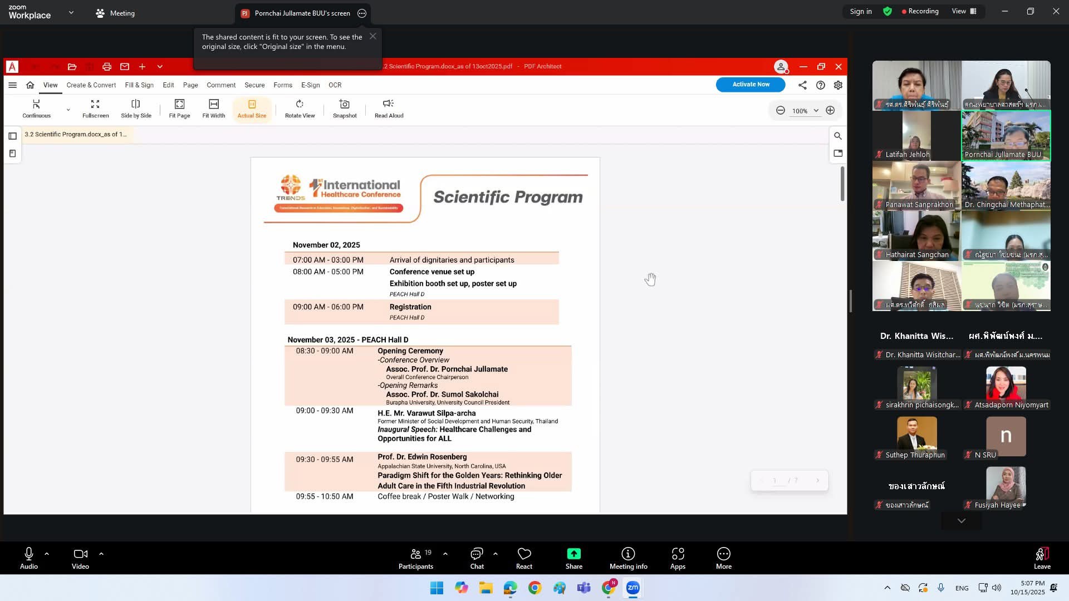Open the 100% zoom level dropdown
Image resolution: width=1069 pixels, height=601 pixels.
(816, 111)
